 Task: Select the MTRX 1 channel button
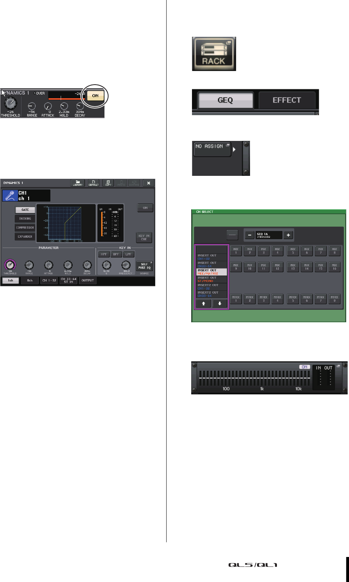click(x=236, y=299)
